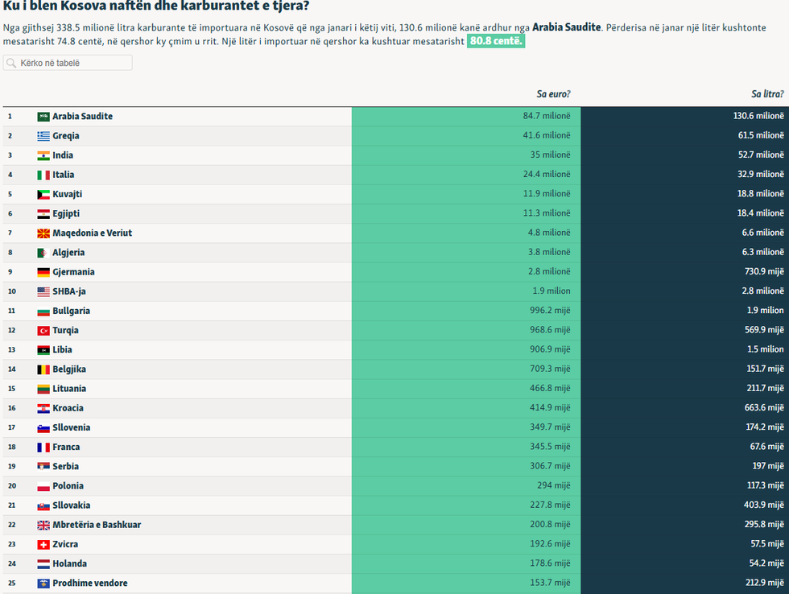The width and height of the screenshot is (789, 594).
Task: Focus the 'Kërko në tabelë' search field
Action: pyautogui.click(x=72, y=63)
